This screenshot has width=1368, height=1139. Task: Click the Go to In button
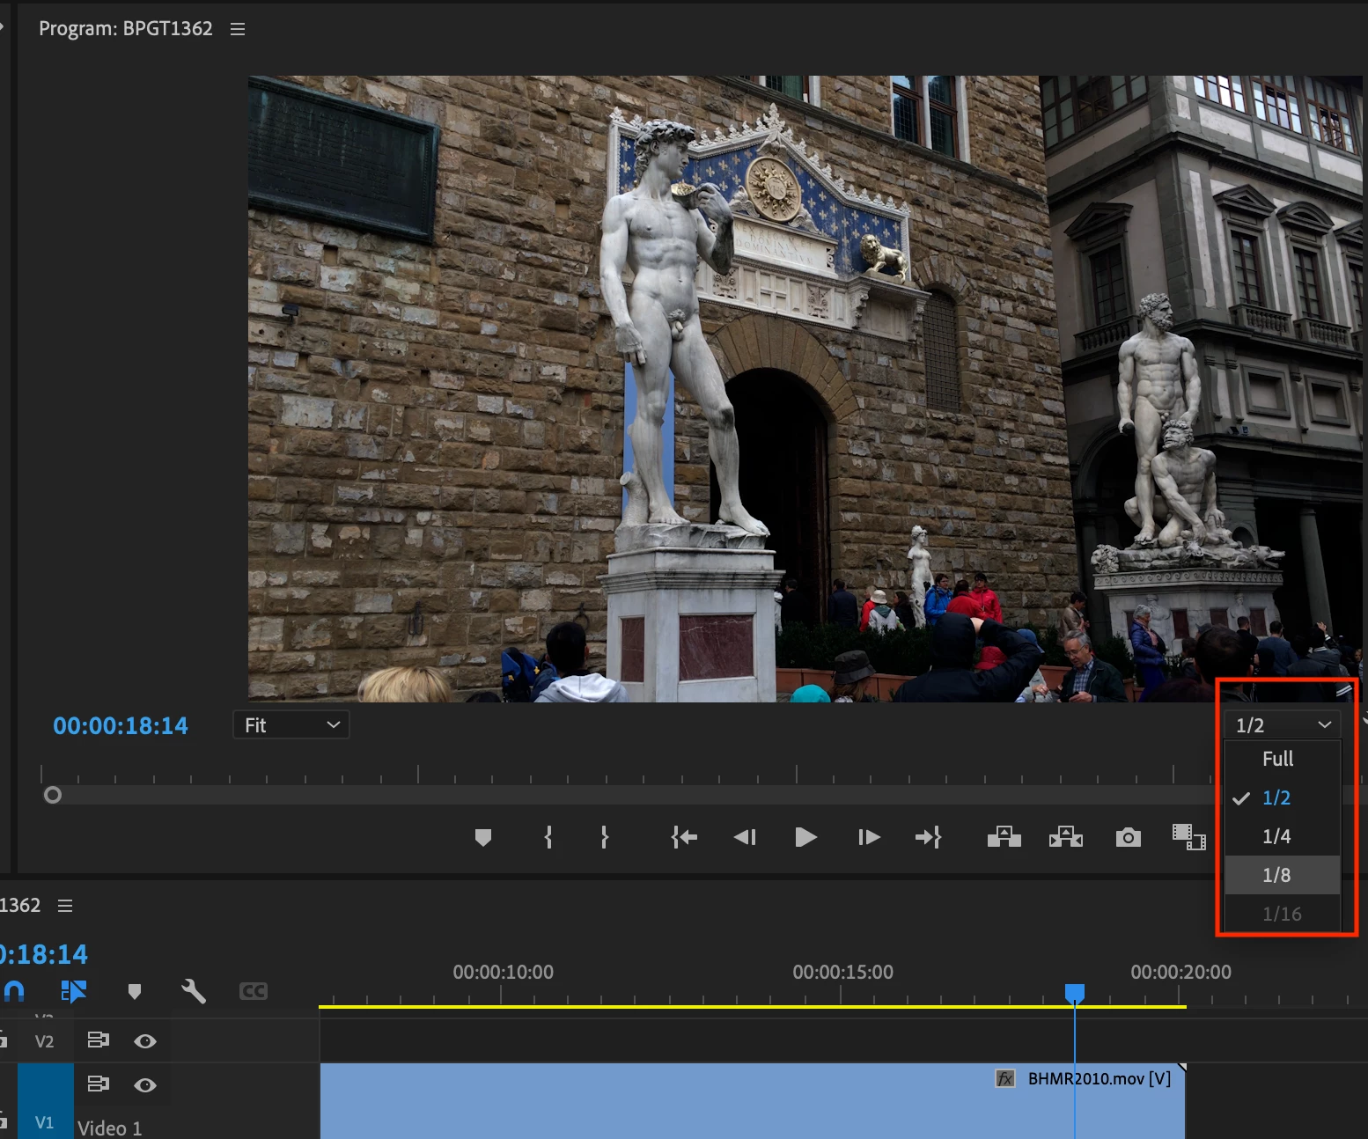[684, 837]
